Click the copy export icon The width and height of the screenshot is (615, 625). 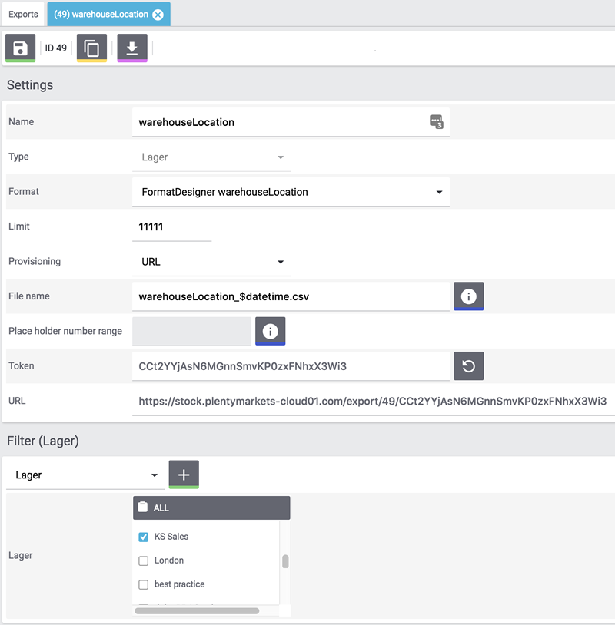pos(91,48)
